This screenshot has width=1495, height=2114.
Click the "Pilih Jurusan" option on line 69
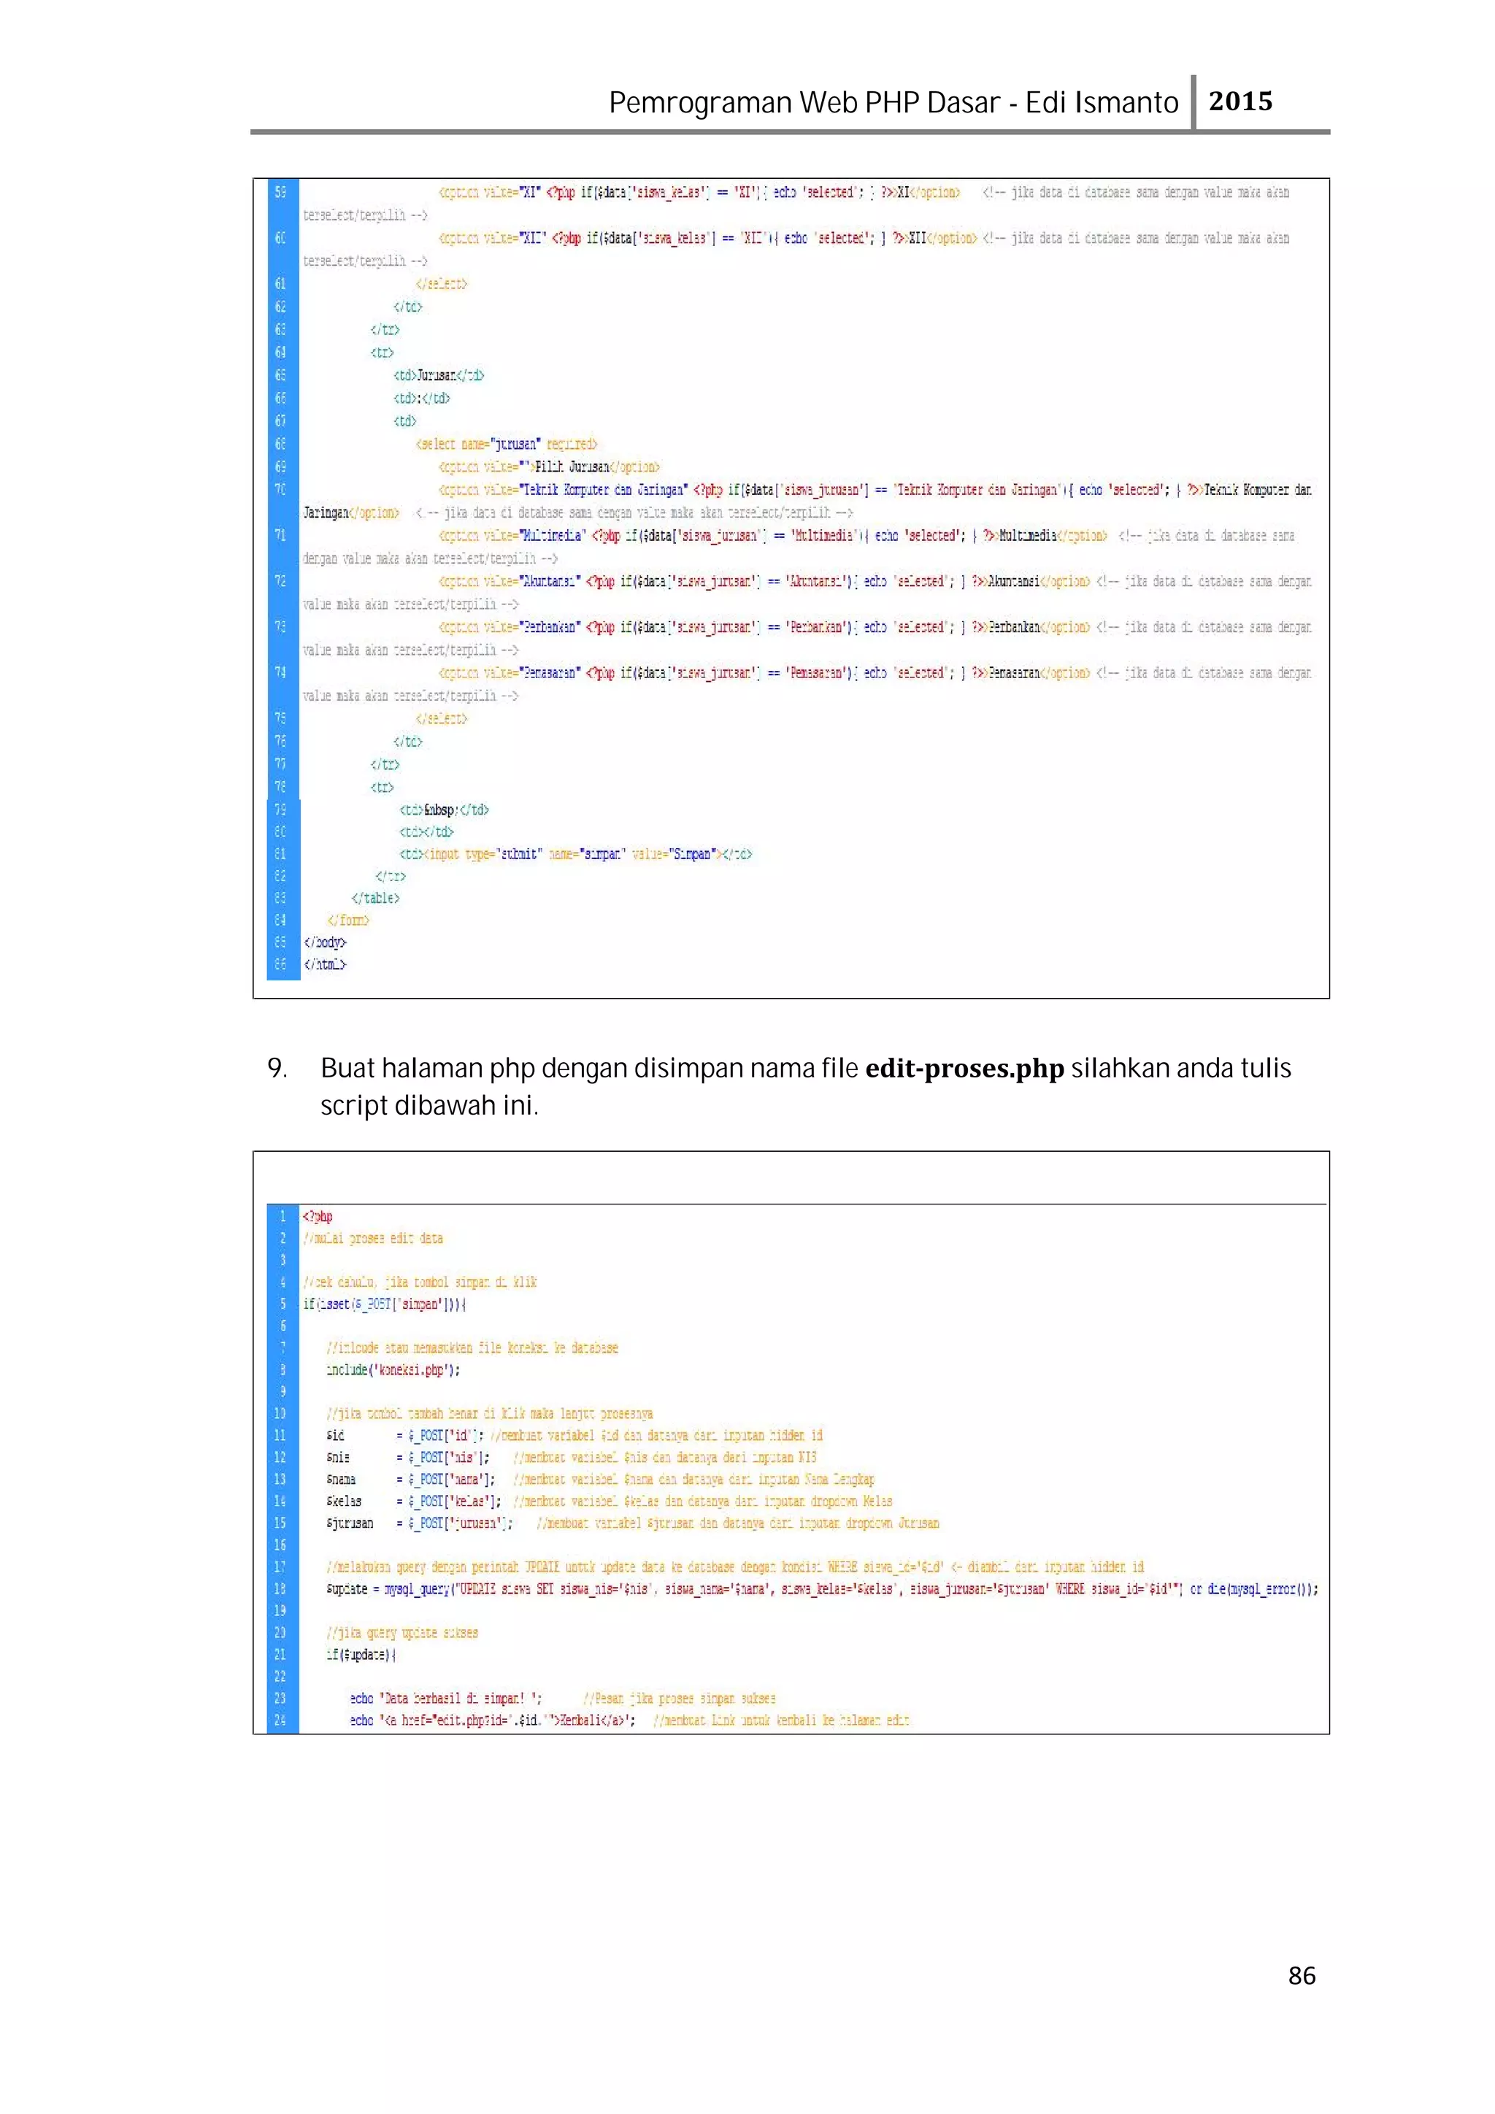tap(550, 466)
